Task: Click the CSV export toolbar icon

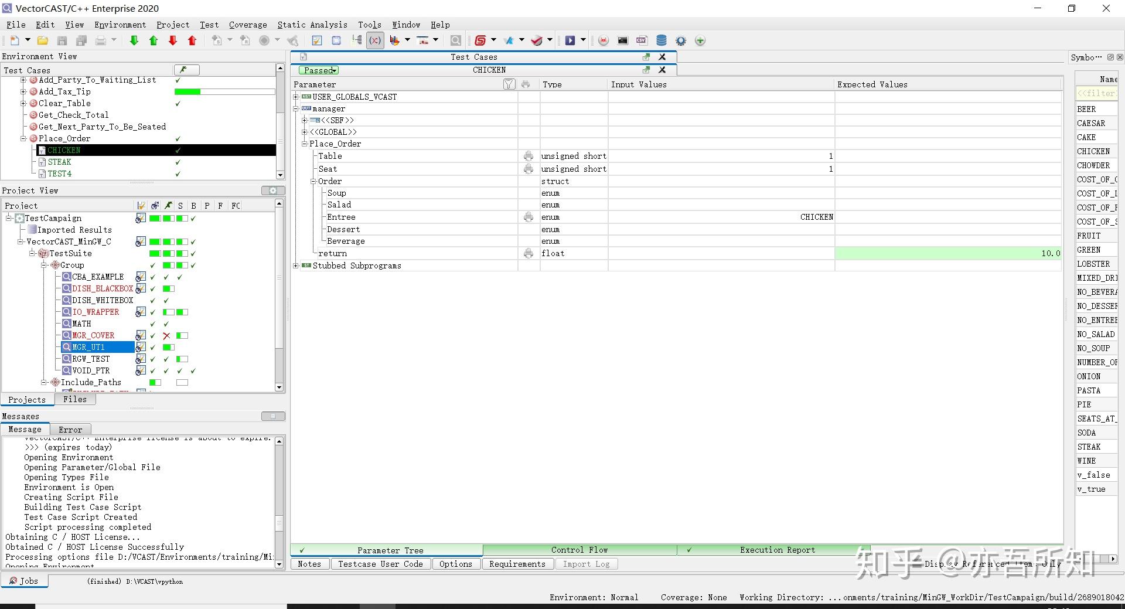Action: click(x=642, y=40)
